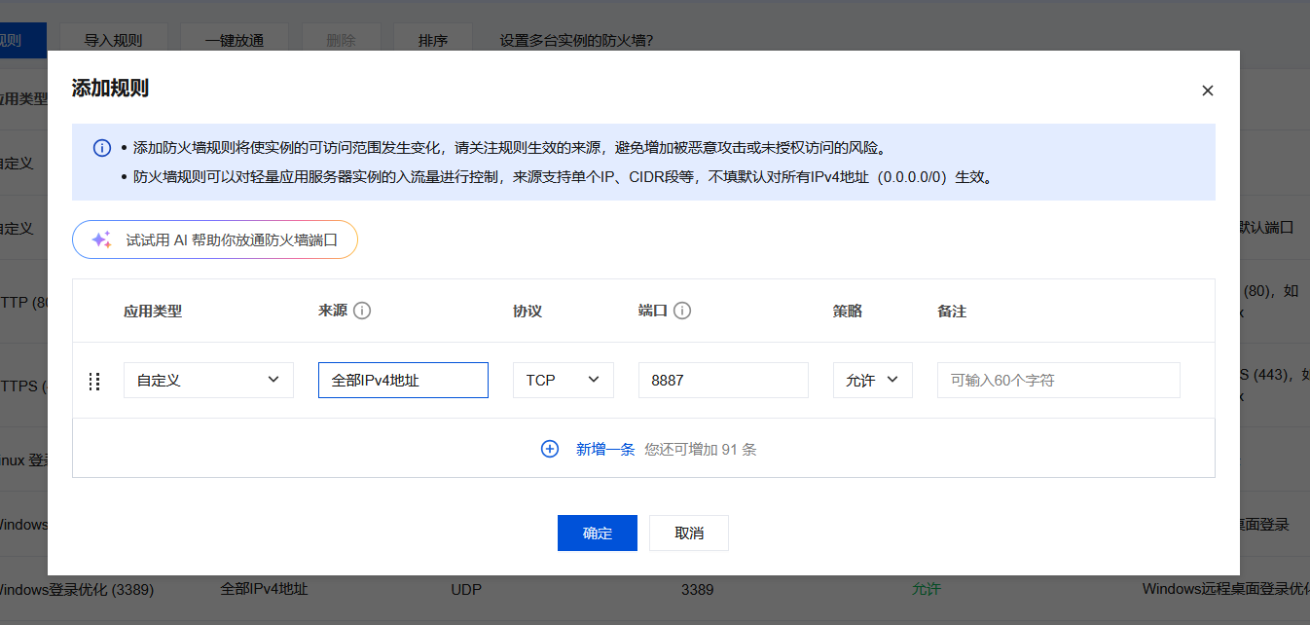Click the 新增一条 link
1310x625 pixels.
coord(604,449)
